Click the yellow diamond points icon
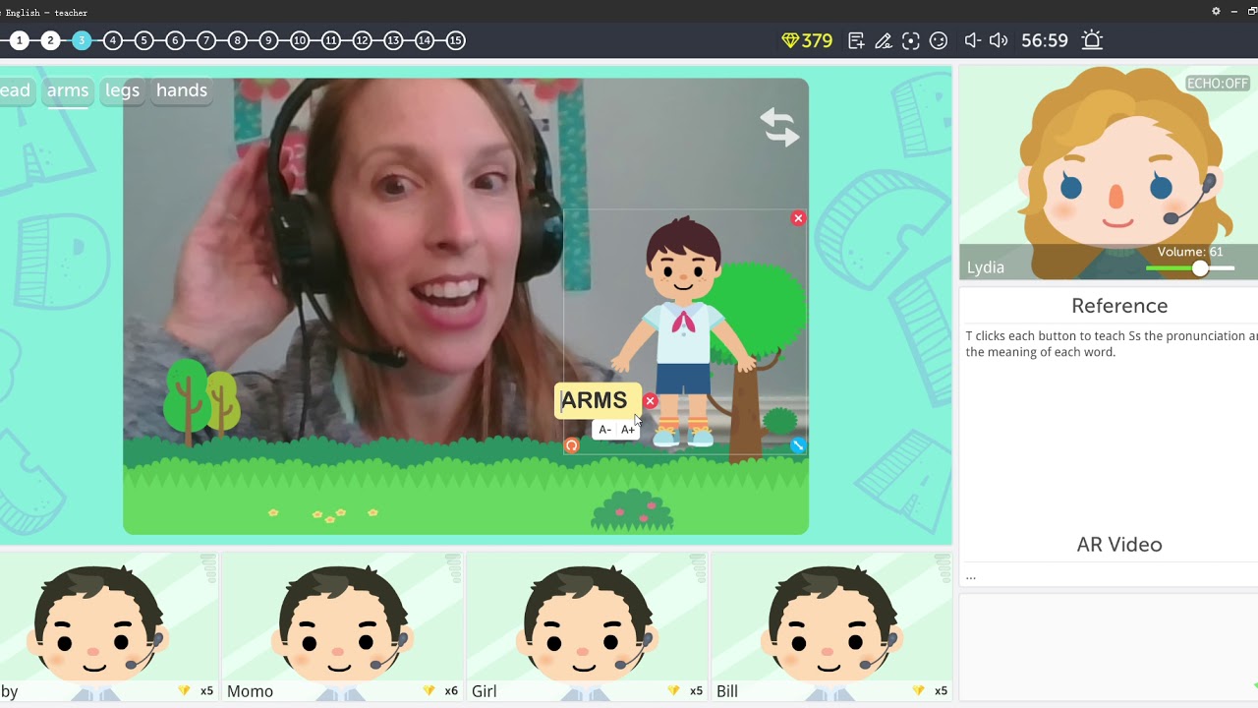 tap(790, 40)
